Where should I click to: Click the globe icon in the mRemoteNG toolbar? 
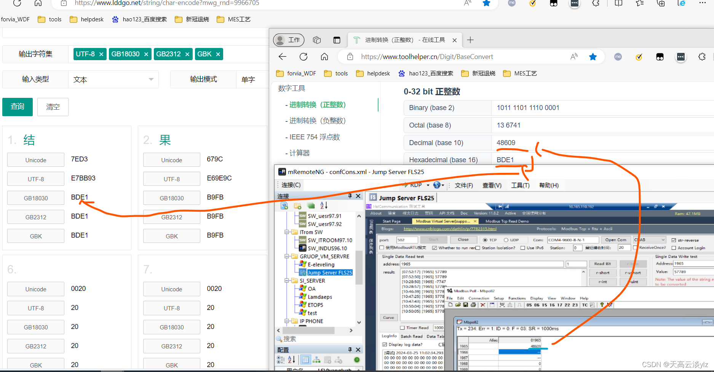437,185
